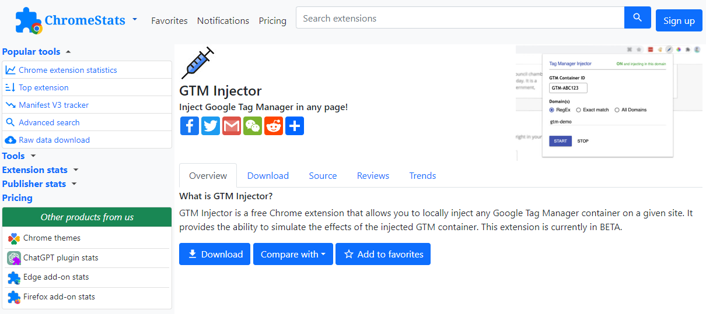
Task: Open the Pricing sidebar link
Action: pyautogui.click(x=18, y=197)
